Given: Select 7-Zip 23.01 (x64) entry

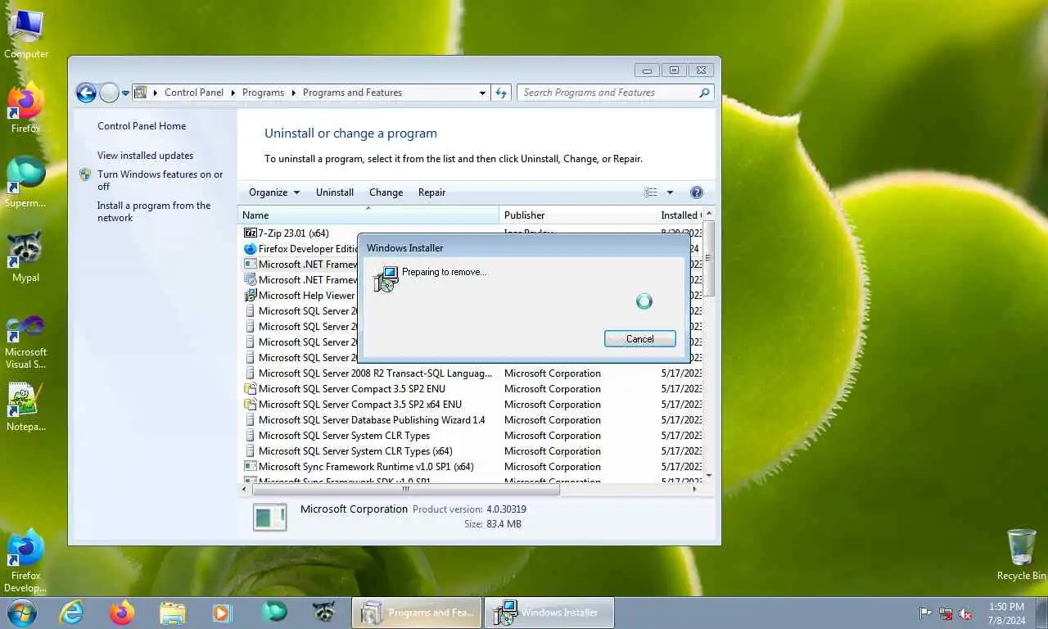Looking at the screenshot, I should click(293, 233).
